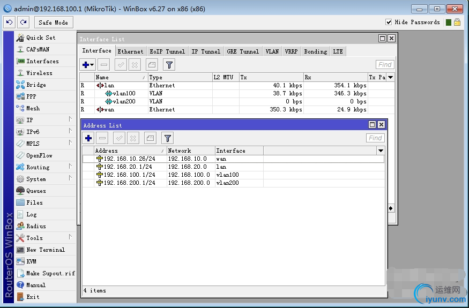Click Interface List comment button
469x308 pixels.
[152, 65]
